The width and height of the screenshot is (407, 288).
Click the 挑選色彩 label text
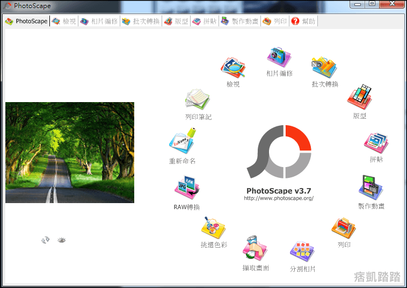[x=214, y=244]
